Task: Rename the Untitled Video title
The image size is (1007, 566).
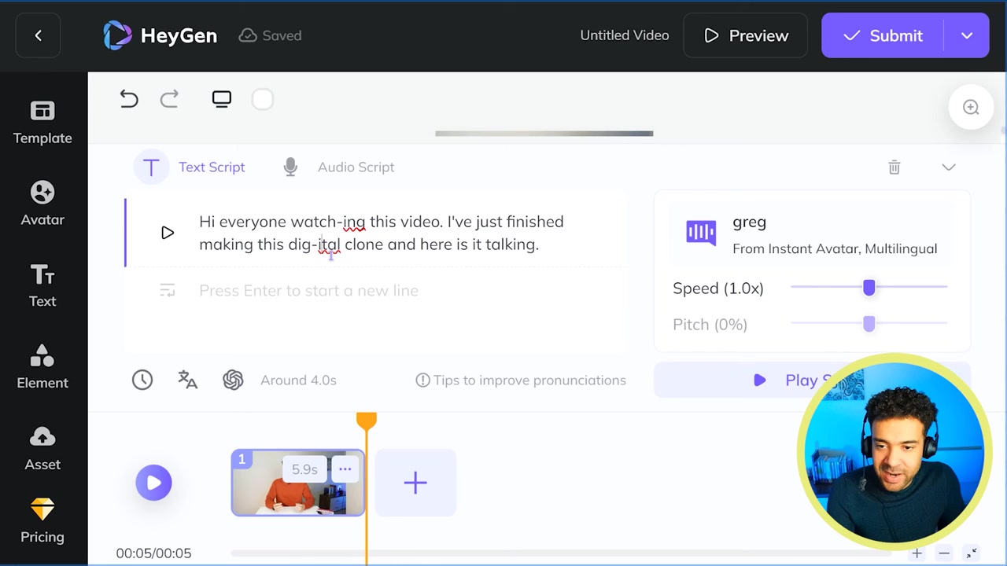Action: coord(625,35)
